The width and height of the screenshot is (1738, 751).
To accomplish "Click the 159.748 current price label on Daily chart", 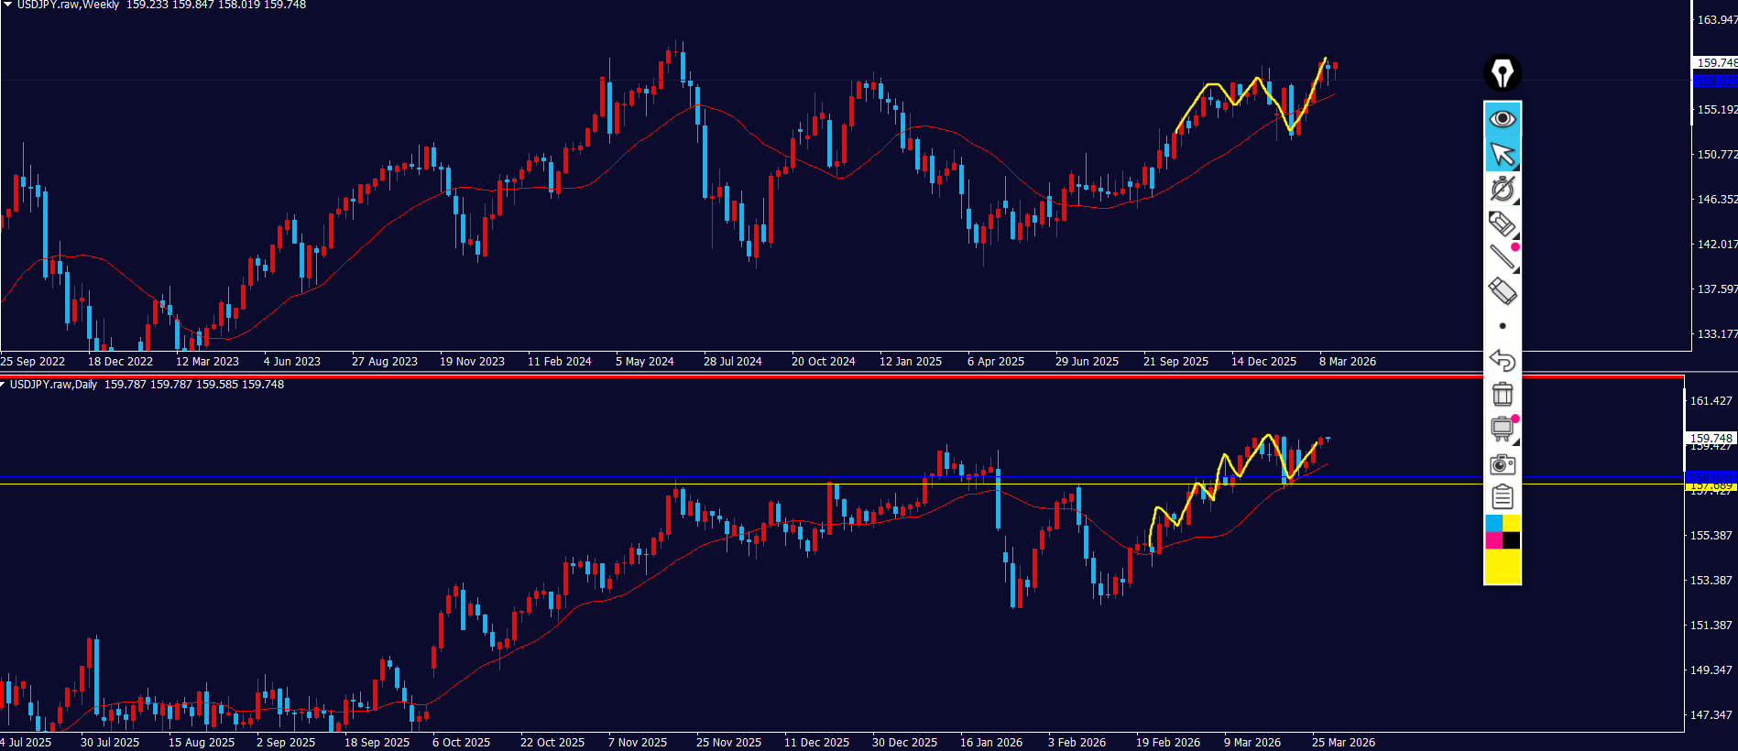I will click(x=1710, y=438).
